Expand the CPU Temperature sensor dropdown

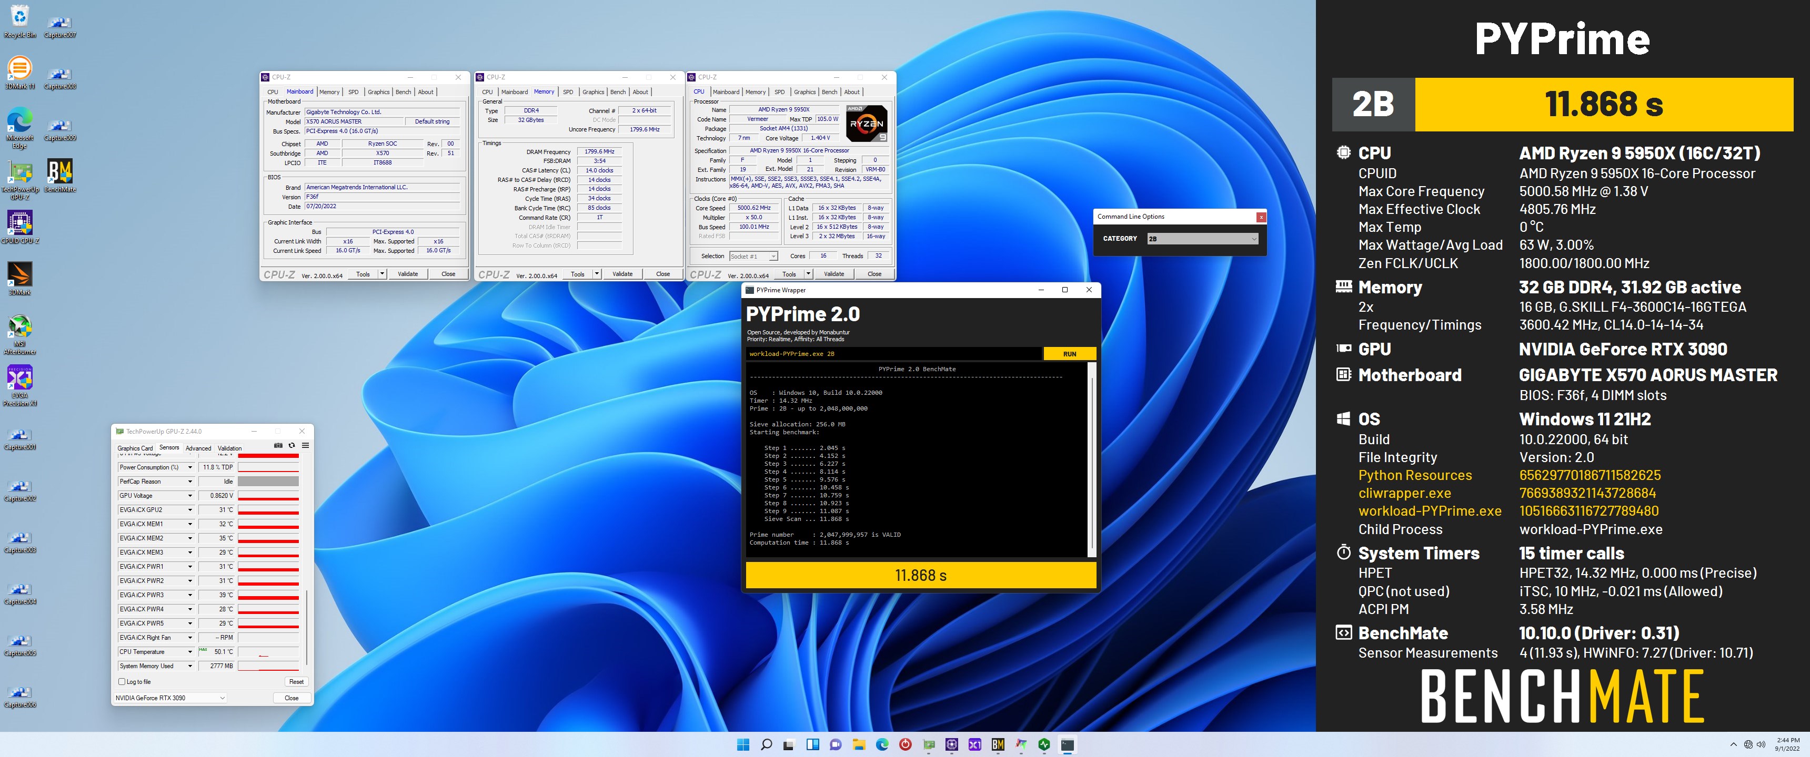click(x=190, y=652)
